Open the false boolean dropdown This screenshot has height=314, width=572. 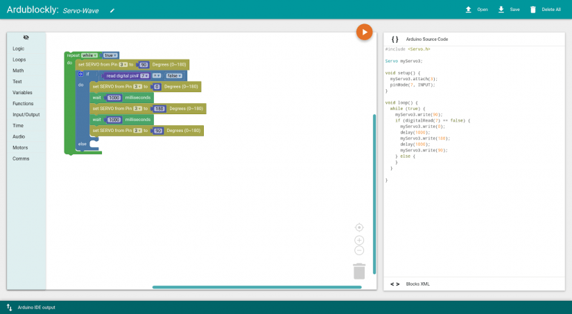coord(174,75)
